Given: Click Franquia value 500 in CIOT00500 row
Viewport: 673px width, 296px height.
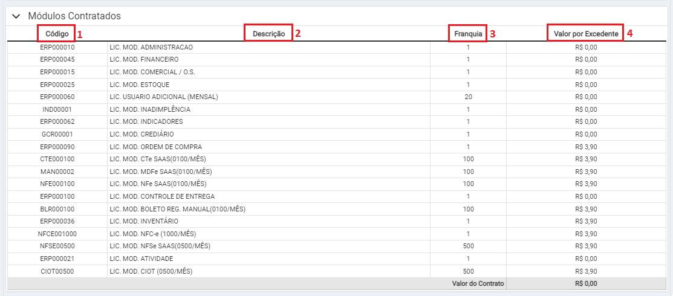Looking at the screenshot, I should (x=468, y=271).
